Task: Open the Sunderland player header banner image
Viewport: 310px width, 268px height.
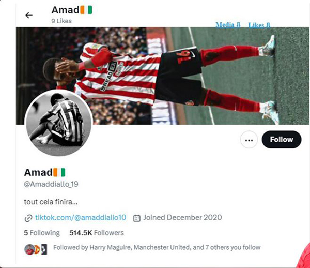Action: tap(163, 76)
